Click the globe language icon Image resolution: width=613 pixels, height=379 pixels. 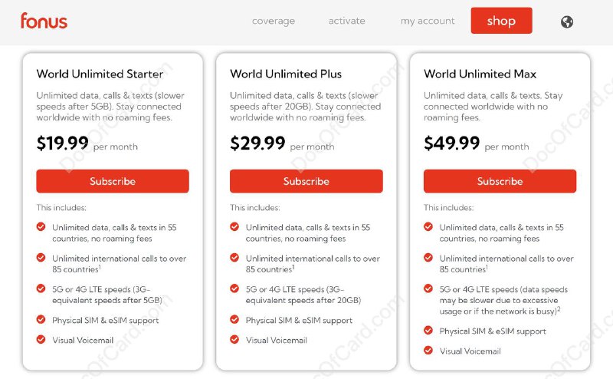pos(567,21)
